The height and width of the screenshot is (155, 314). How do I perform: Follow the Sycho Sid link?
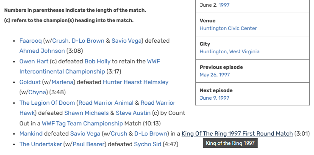147,144
